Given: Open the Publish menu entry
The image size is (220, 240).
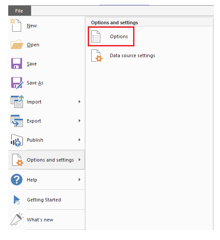Looking at the screenshot, I should tap(46, 140).
